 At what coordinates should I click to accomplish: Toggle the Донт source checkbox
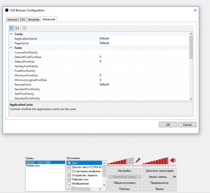click(69, 163)
